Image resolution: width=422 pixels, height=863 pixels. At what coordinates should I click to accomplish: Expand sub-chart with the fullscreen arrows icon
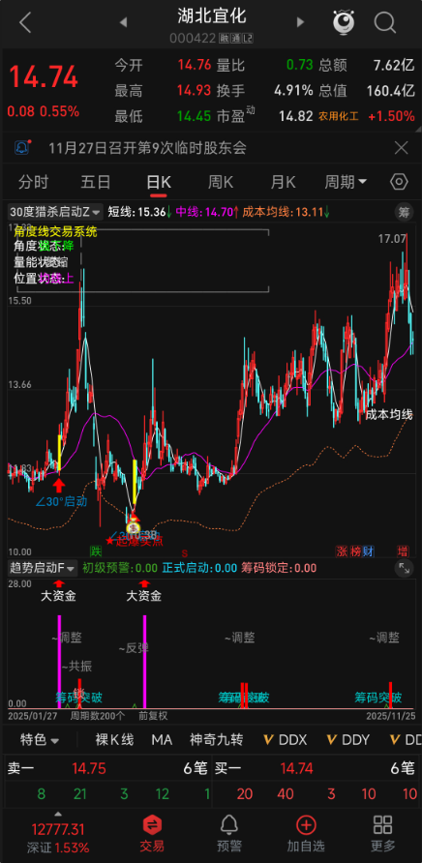[x=404, y=568]
